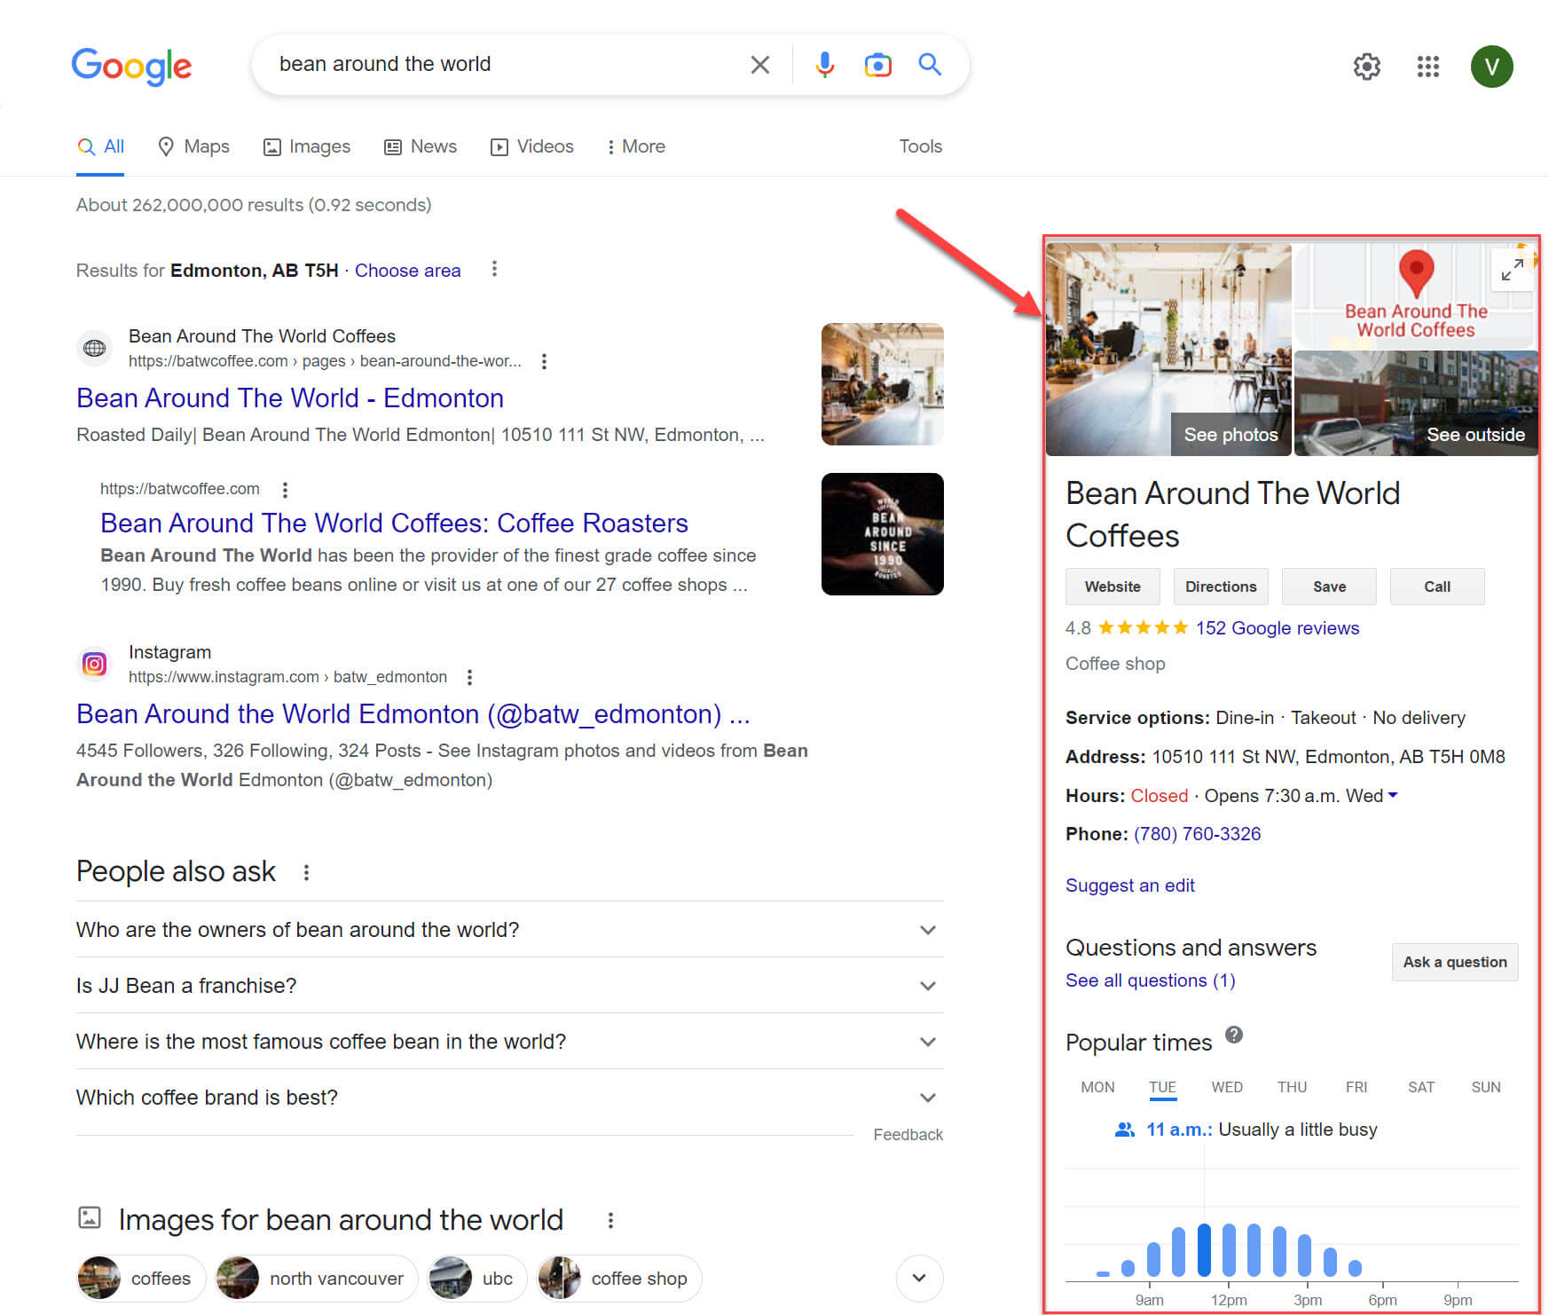Switch to the Maps tab
The image size is (1549, 1315).
193,146
